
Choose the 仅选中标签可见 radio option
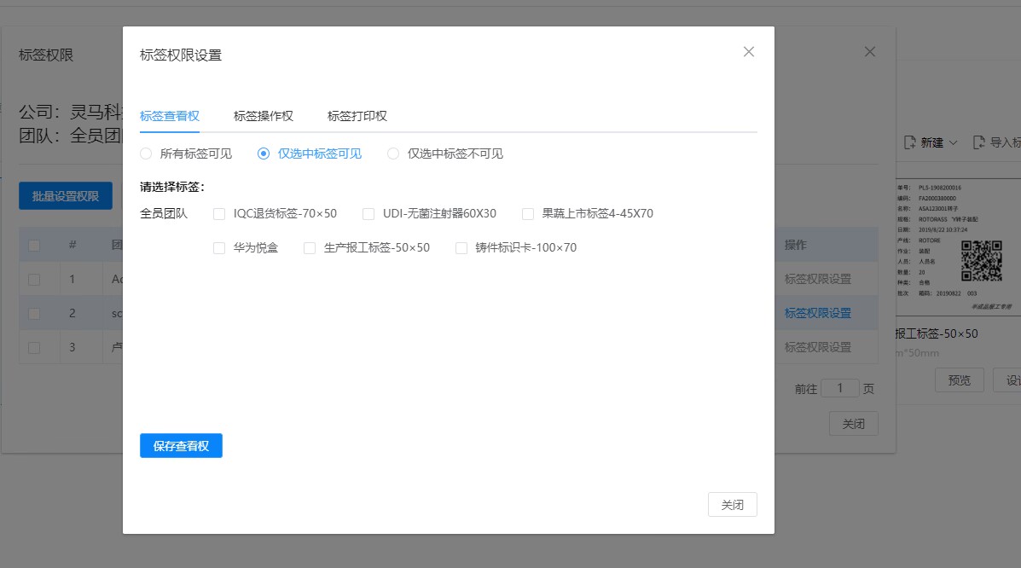264,154
